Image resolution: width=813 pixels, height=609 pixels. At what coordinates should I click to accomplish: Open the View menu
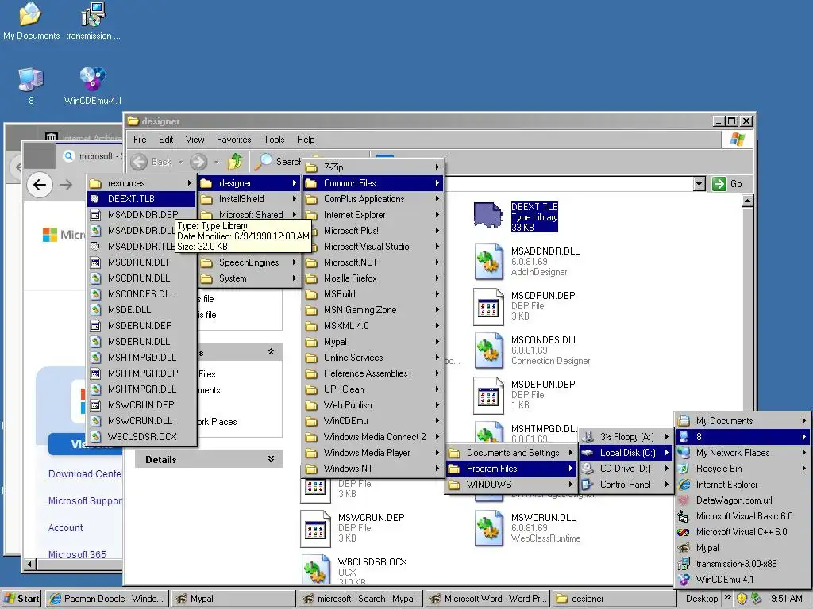click(x=195, y=140)
